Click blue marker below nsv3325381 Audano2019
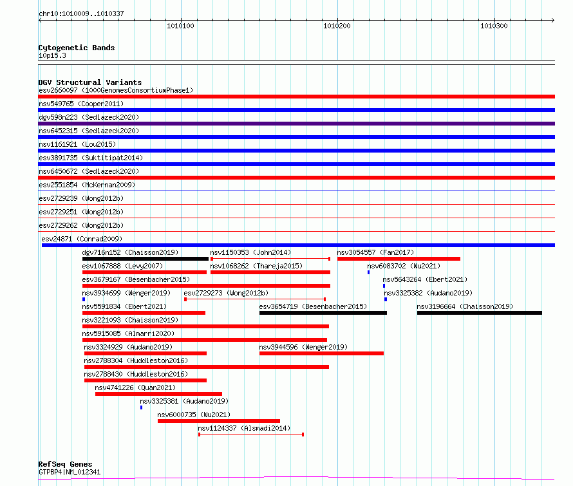573x486 pixels. pyautogui.click(x=141, y=407)
